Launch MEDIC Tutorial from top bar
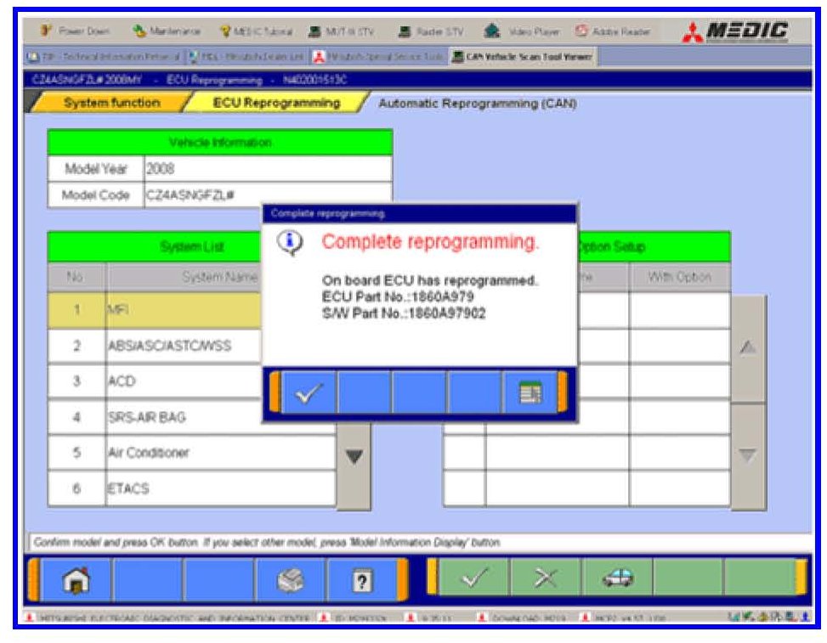827x643 pixels. click(256, 31)
